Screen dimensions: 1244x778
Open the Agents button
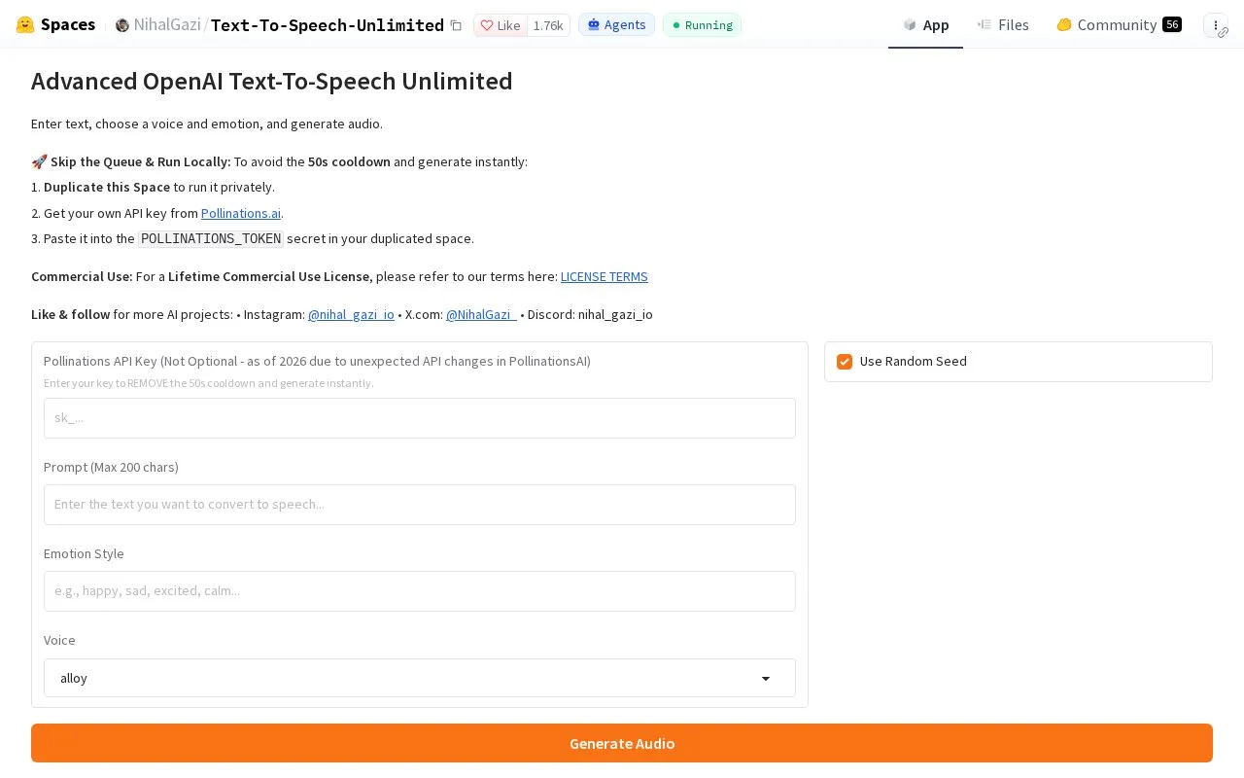coord(616,25)
